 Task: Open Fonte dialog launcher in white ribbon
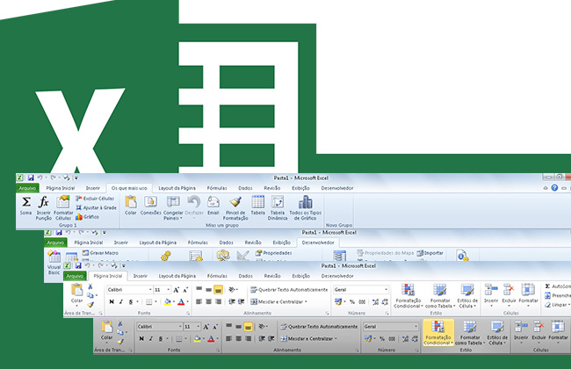pos(188,314)
